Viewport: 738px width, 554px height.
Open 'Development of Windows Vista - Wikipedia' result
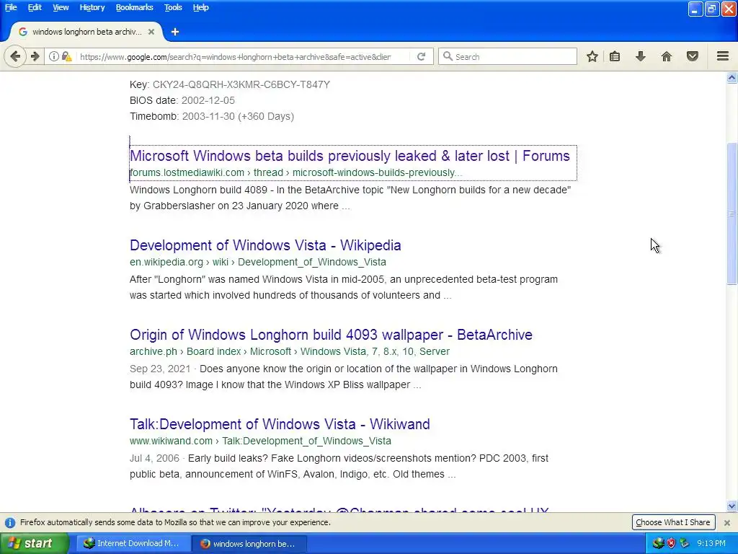pos(265,245)
